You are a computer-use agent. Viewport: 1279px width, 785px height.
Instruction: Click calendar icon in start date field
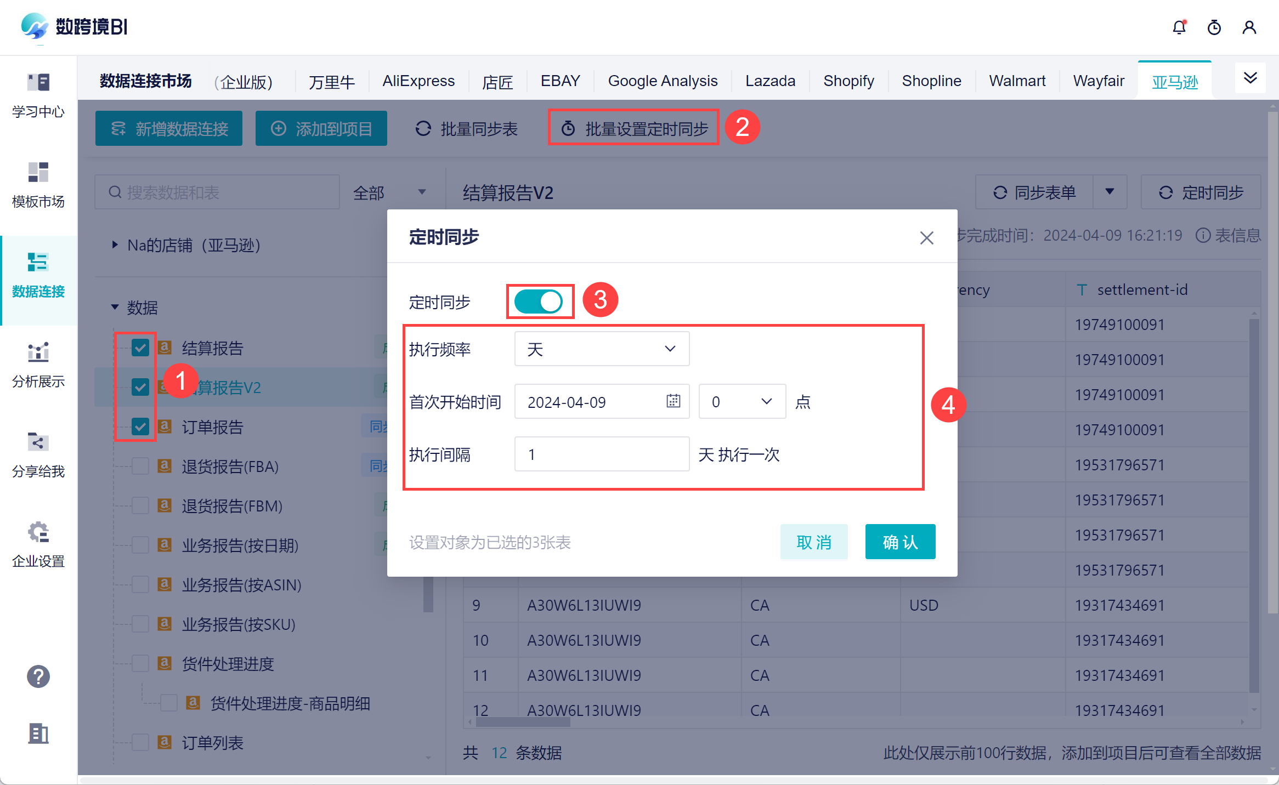673,401
